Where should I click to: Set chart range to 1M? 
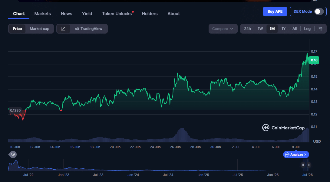point(272,29)
